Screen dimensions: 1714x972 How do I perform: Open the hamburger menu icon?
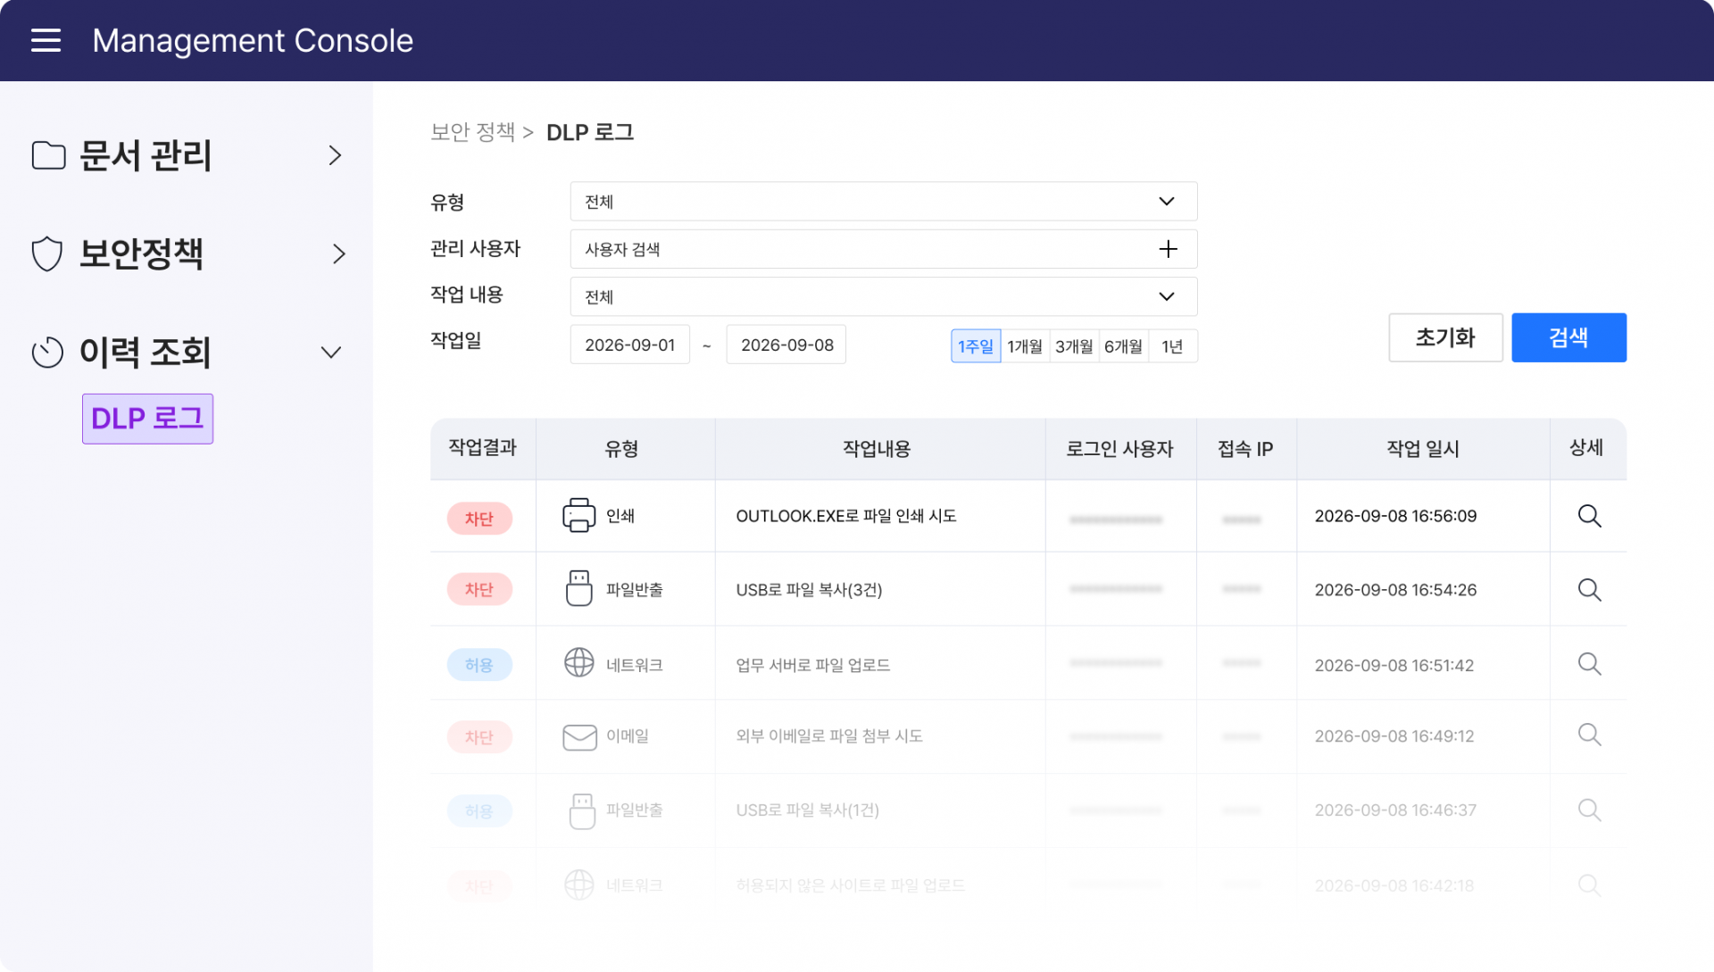(x=46, y=40)
